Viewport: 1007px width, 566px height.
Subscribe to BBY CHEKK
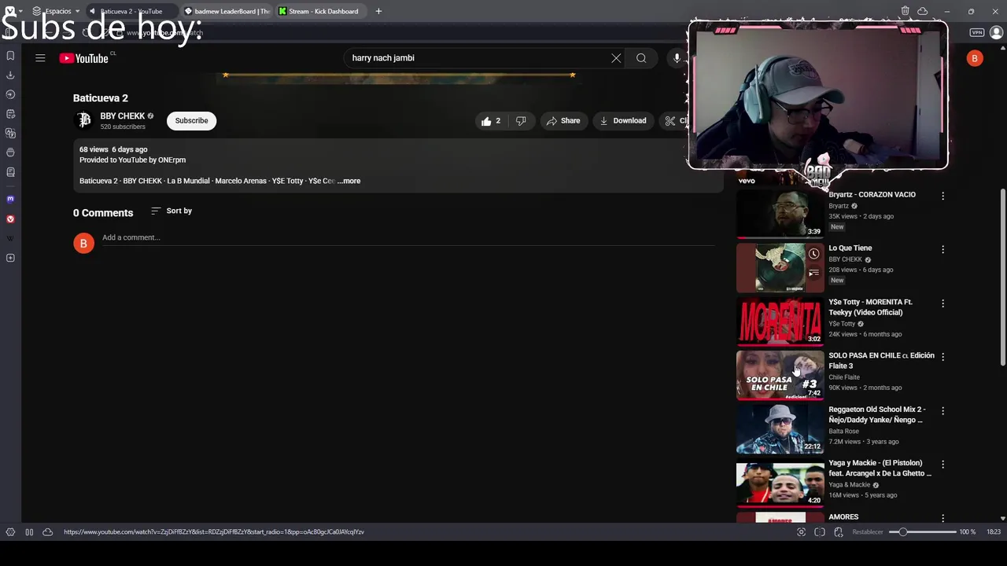point(191,121)
